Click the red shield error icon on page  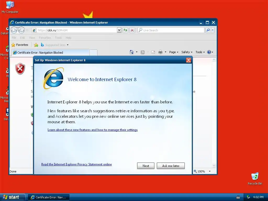20,69
